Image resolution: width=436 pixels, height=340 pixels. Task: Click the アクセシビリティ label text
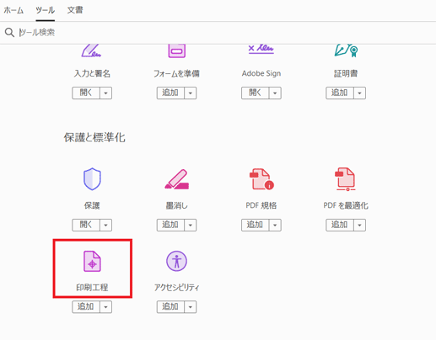176,287
